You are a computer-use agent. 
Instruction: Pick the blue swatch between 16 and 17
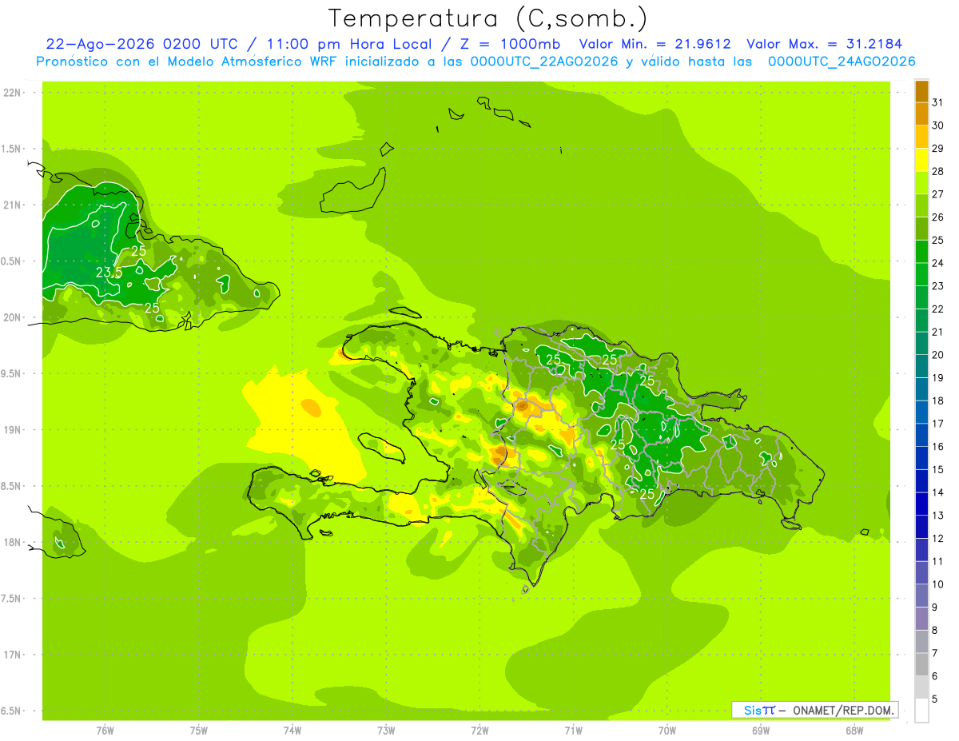tap(921, 436)
